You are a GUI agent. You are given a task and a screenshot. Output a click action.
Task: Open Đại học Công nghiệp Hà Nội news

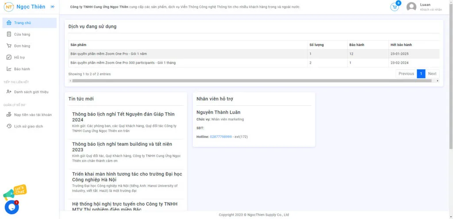tap(127, 177)
